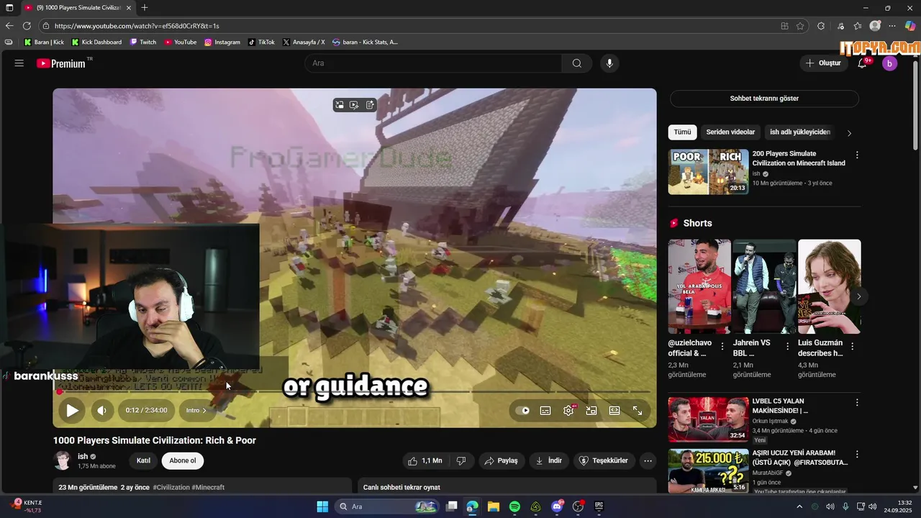Switch to miniplayer mode

(x=591, y=411)
